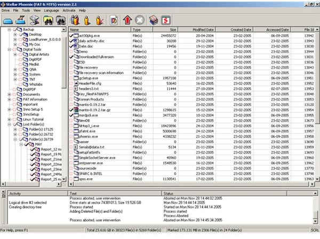The image size is (320, 239).
Task: Click the file list vertical scrollbar thumb
Action: coord(317,78)
